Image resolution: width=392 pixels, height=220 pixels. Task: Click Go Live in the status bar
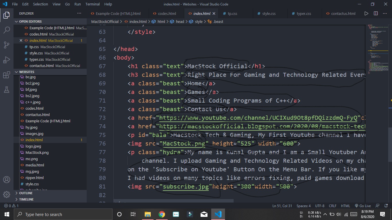point(363,206)
